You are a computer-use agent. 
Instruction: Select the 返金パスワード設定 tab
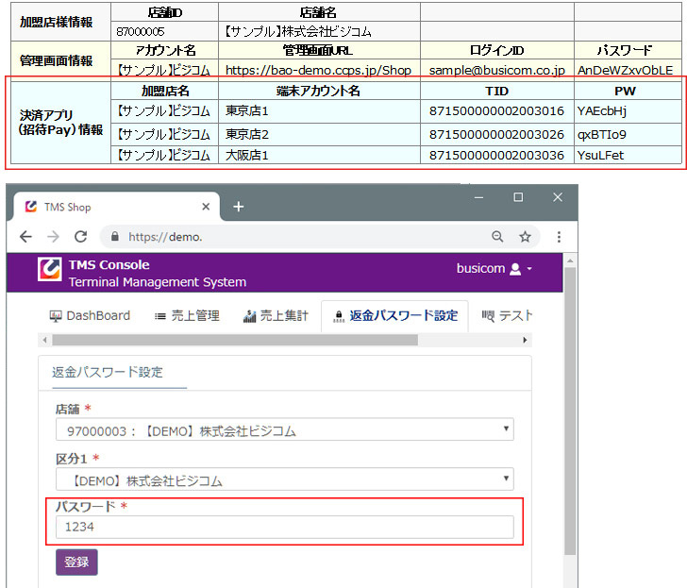pyautogui.click(x=394, y=316)
